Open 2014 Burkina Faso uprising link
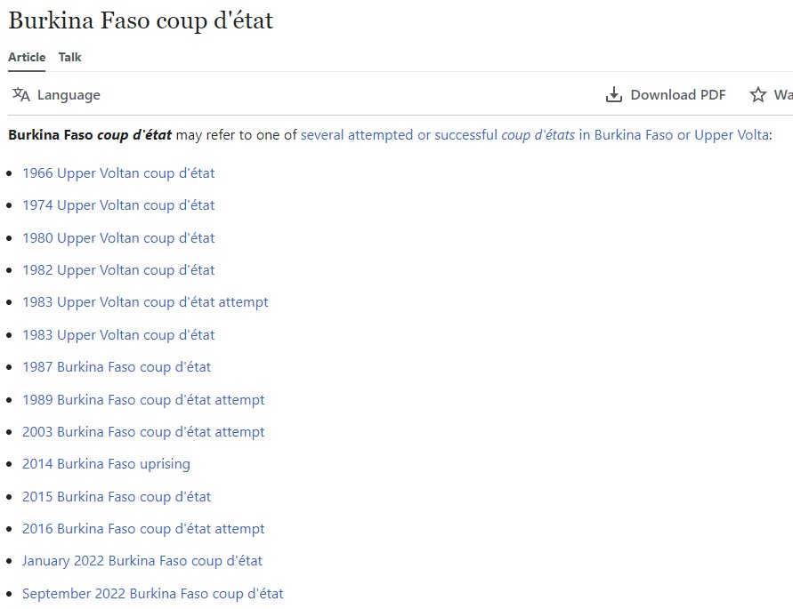 (106, 464)
